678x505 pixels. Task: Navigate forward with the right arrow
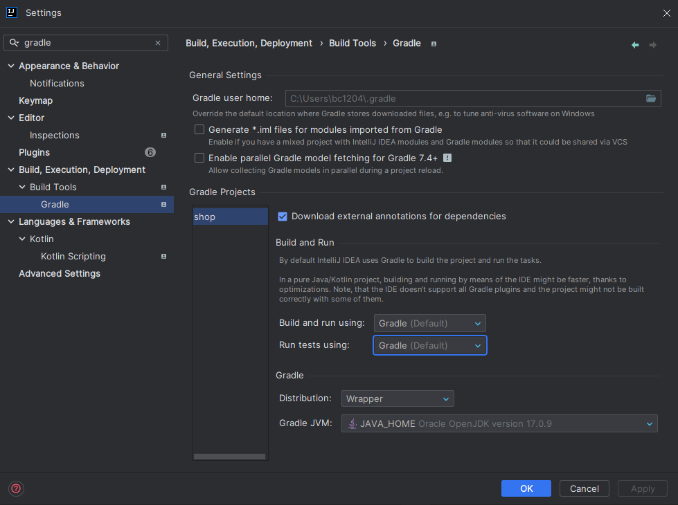point(653,45)
